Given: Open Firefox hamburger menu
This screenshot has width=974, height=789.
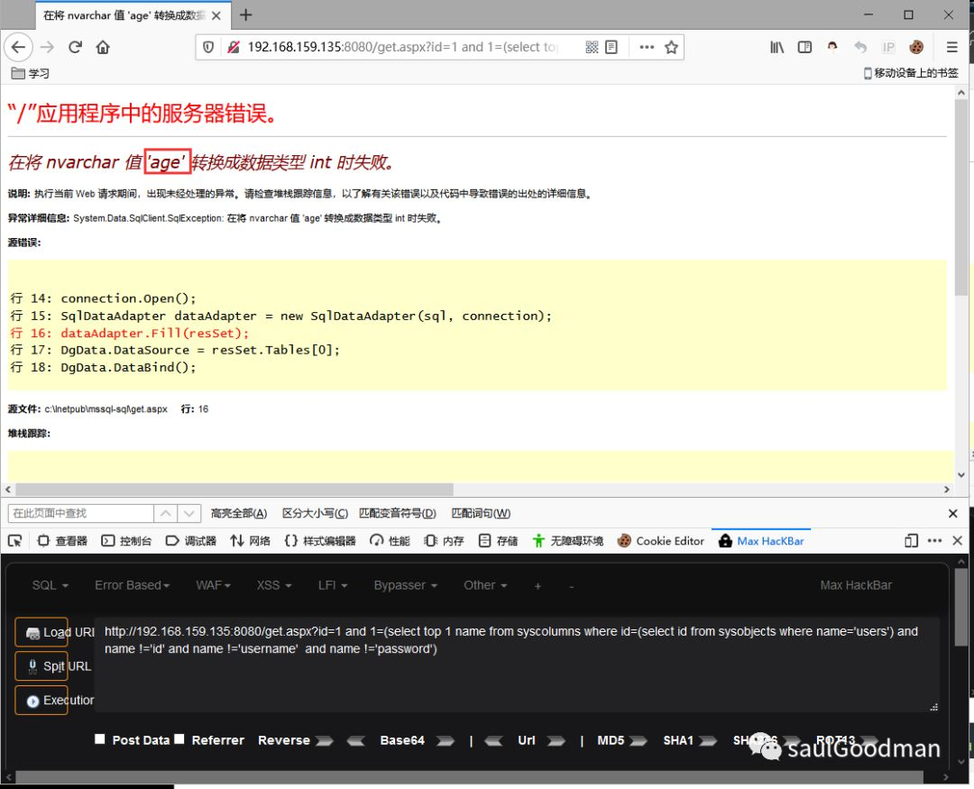Looking at the screenshot, I should click(951, 47).
